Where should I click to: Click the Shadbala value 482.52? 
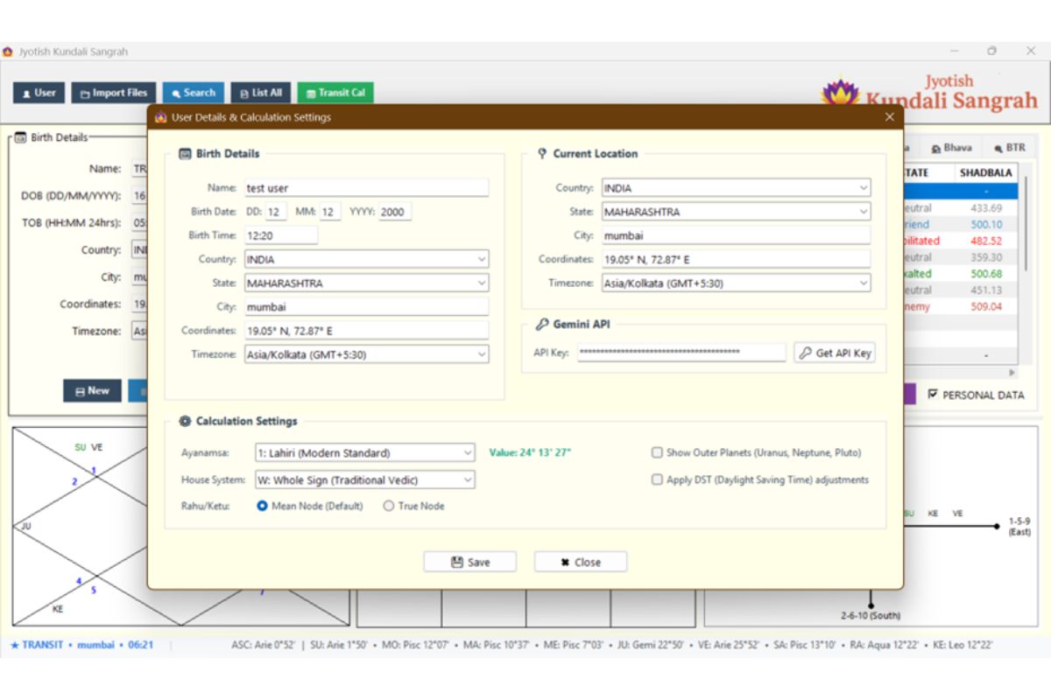pos(986,241)
